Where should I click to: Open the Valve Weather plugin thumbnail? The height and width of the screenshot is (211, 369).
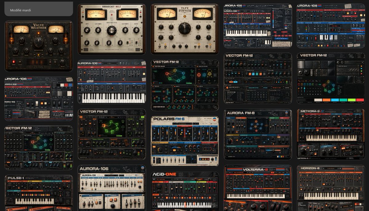39,46
